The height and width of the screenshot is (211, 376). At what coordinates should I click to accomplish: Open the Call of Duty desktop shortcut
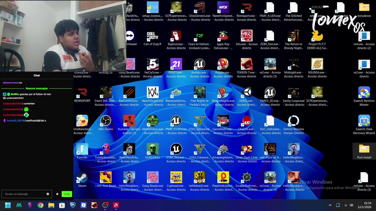pos(152,38)
